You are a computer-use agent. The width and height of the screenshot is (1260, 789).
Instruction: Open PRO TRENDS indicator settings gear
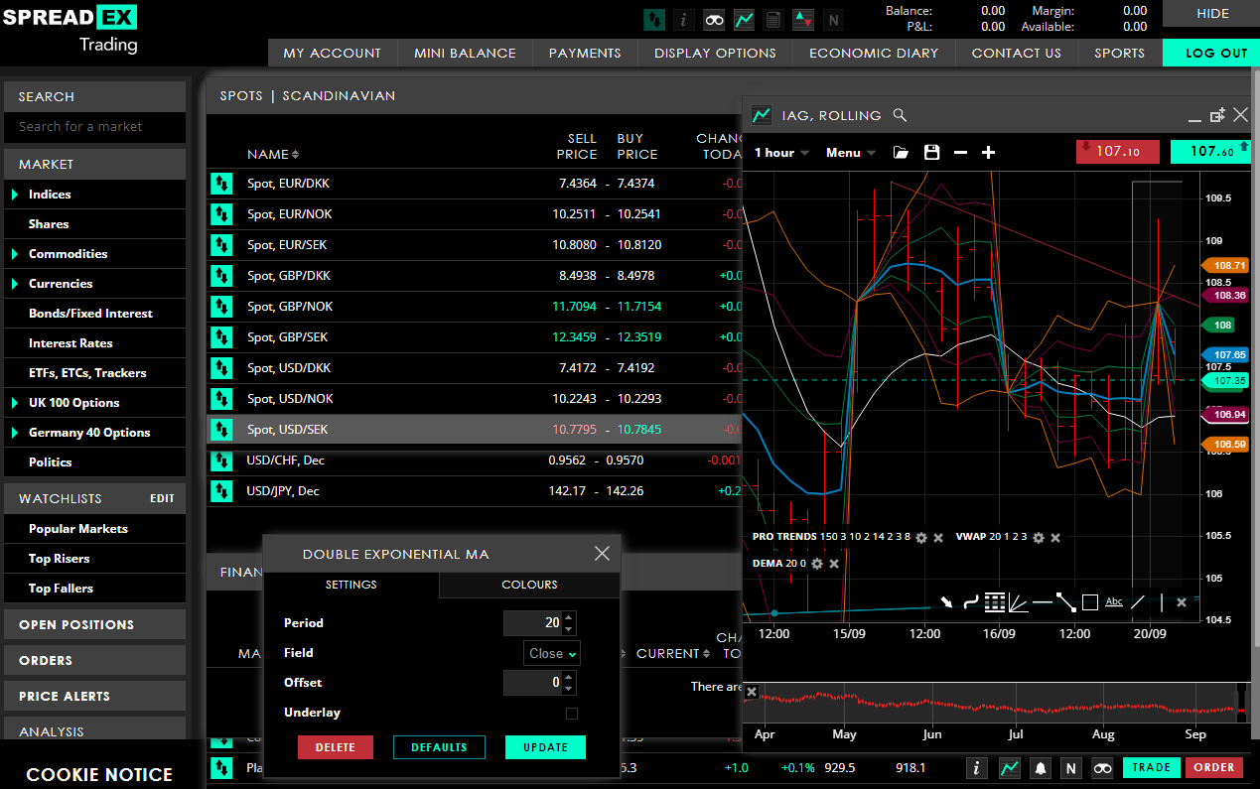[919, 538]
